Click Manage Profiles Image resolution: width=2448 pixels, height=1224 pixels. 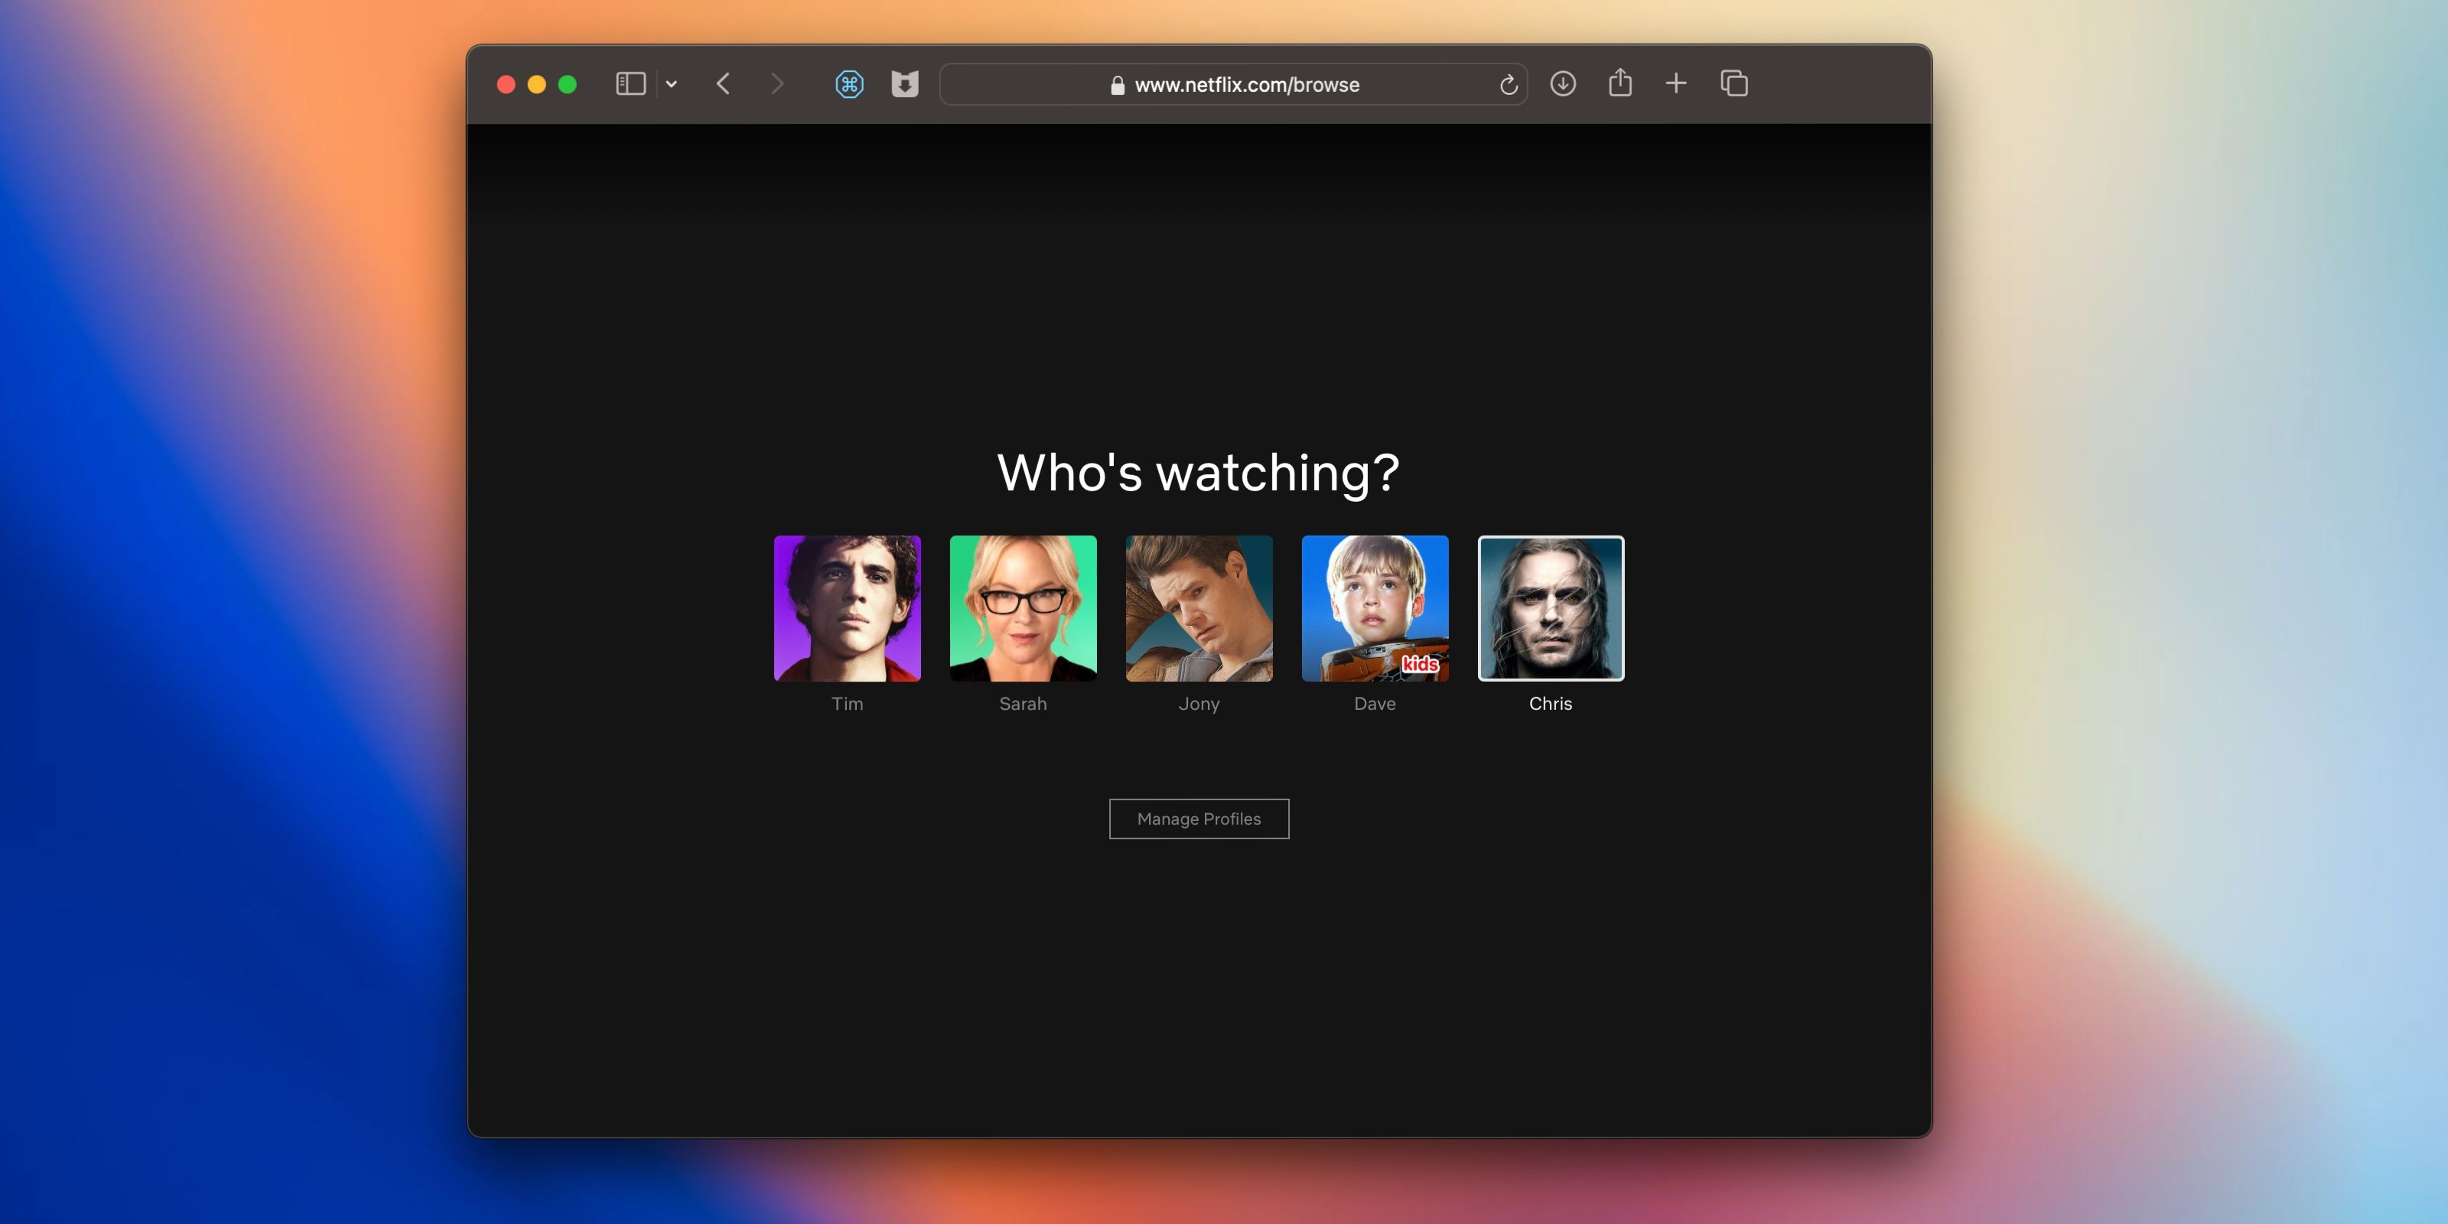coord(1198,819)
